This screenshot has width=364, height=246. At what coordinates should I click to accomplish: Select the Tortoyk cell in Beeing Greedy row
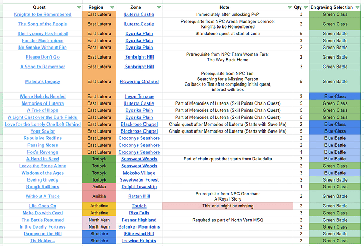click(x=99, y=180)
